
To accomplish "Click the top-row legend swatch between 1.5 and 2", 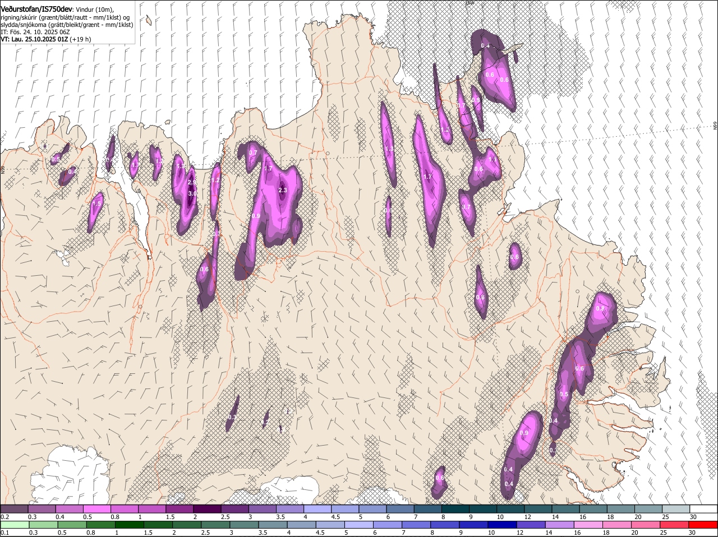I will click(179, 508).
